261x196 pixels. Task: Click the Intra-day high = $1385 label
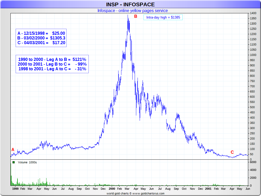point(163,17)
